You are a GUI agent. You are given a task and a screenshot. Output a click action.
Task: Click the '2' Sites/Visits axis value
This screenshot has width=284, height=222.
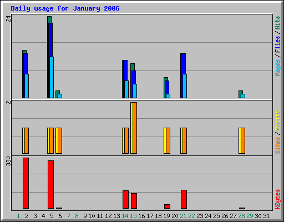(x=8, y=102)
